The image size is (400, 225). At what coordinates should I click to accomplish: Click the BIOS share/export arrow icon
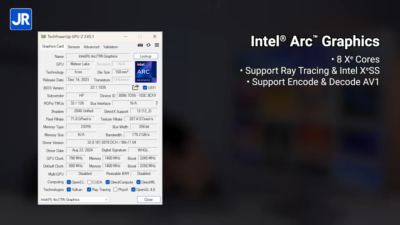coord(135,87)
